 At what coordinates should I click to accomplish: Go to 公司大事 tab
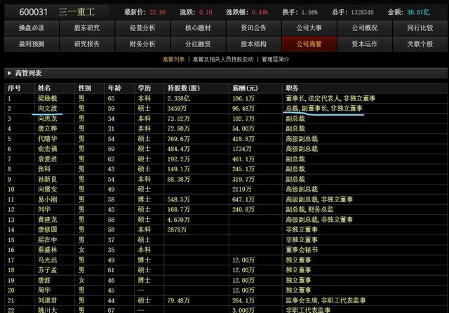pyautogui.click(x=309, y=28)
